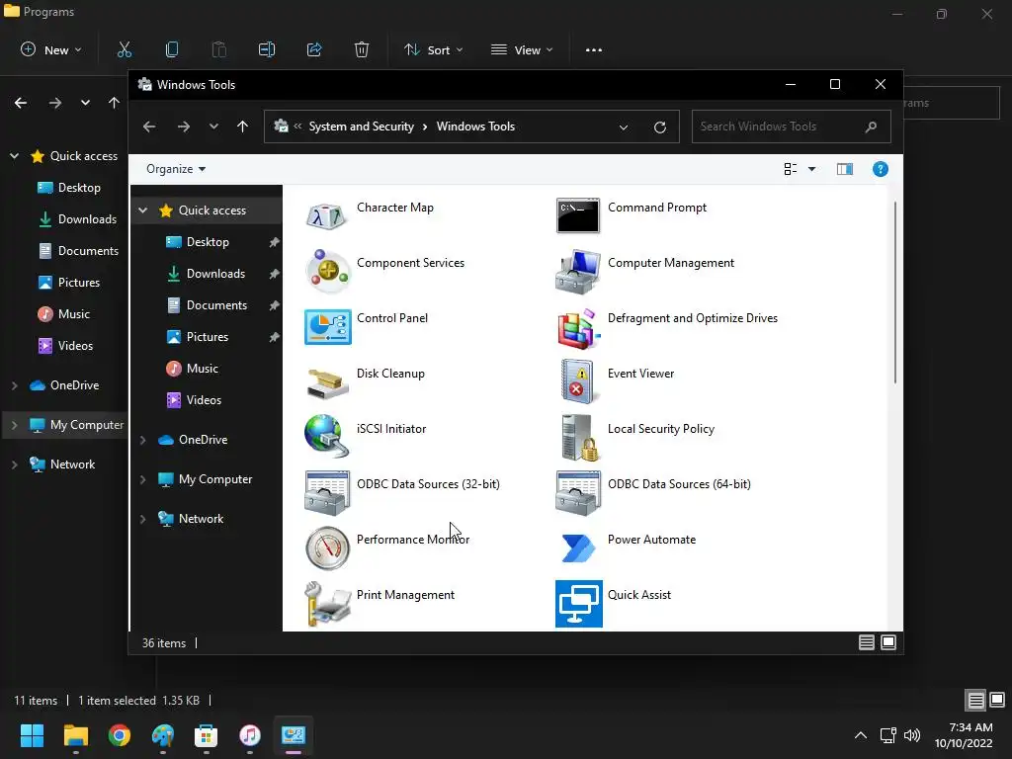The image size is (1012, 759).
Task: Open Google Chrome from taskbar
Action: pyautogui.click(x=120, y=735)
